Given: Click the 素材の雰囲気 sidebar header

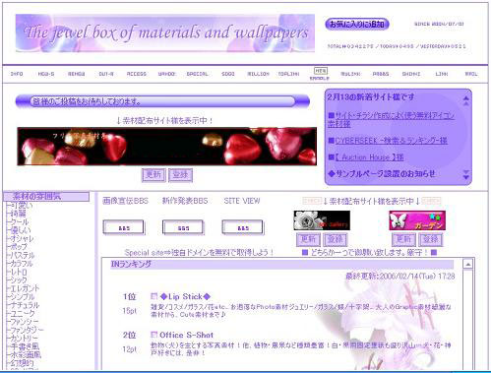Looking at the screenshot, I should click(46, 197).
